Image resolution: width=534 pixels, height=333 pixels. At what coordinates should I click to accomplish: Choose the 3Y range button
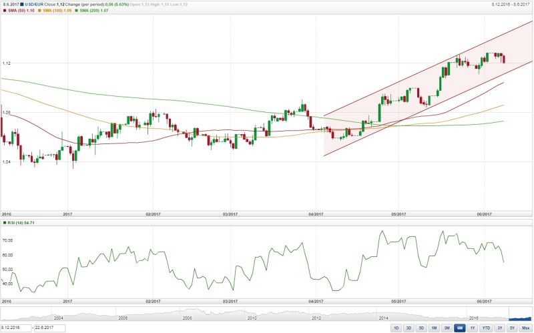click(499, 328)
